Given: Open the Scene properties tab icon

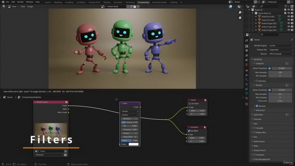Looking at the screenshot, I should coord(247,60).
